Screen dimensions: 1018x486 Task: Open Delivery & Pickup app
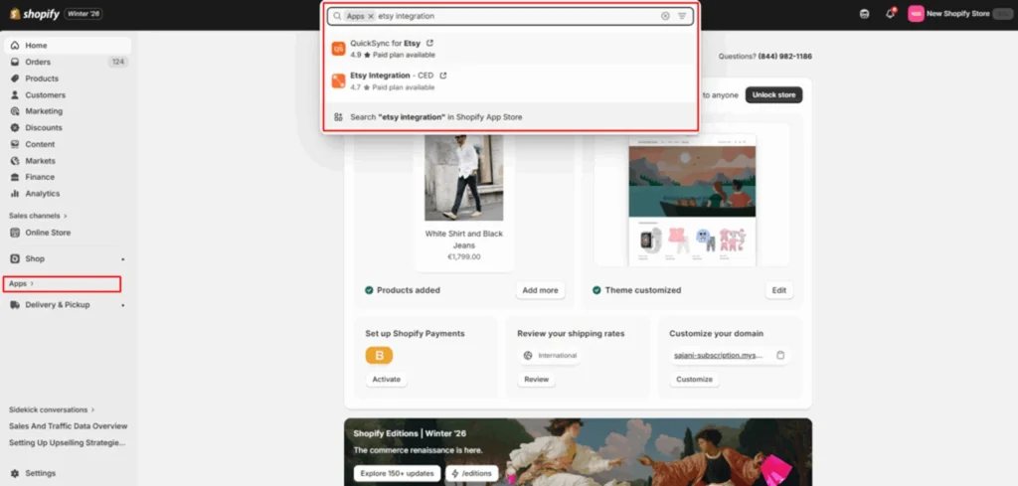[x=68, y=305]
